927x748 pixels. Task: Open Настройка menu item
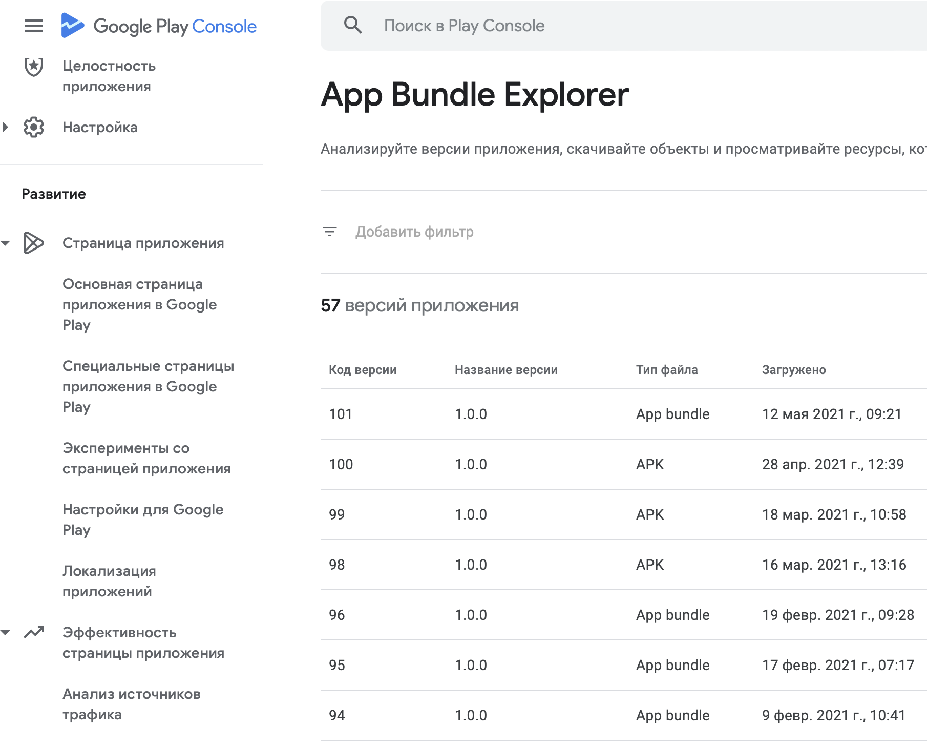tap(100, 127)
